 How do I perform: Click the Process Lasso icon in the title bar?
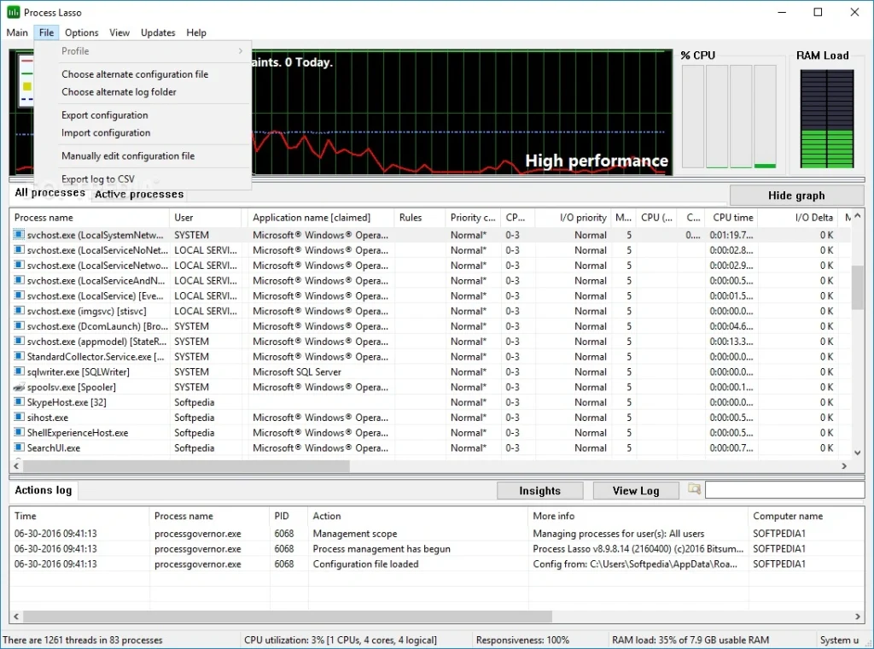tap(12, 12)
